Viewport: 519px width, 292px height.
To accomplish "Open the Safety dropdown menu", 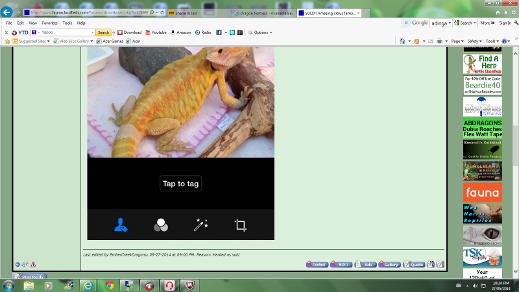I will click(x=474, y=42).
